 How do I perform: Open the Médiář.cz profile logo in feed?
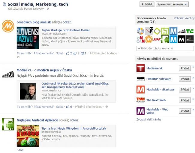(8, 74)
